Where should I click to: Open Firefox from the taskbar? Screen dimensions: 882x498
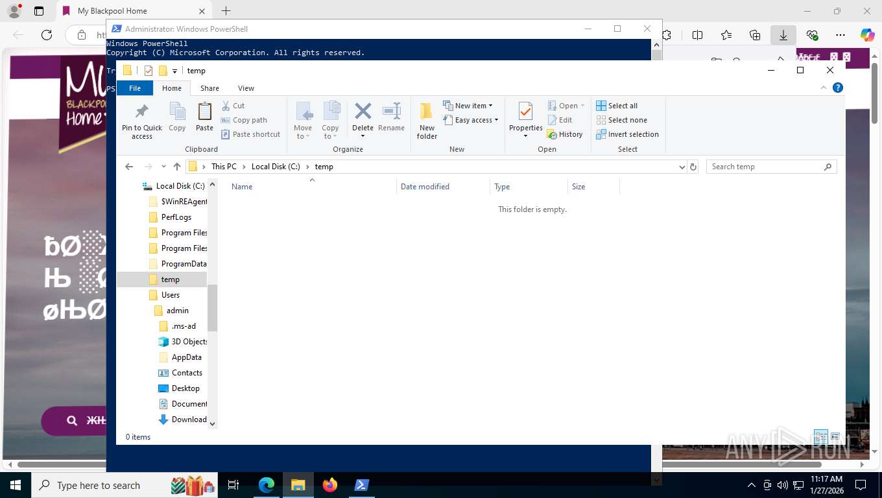330,485
